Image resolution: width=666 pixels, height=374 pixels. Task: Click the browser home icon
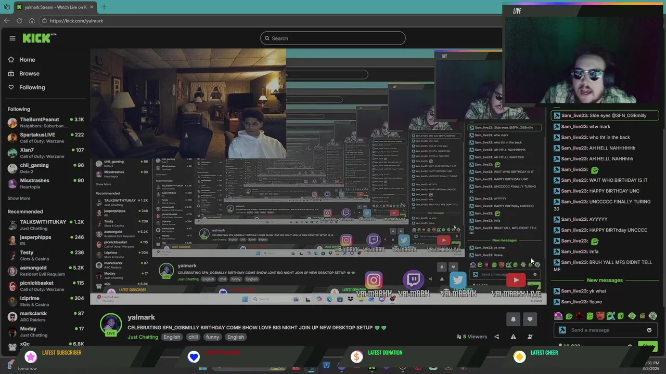click(x=32, y=21)
